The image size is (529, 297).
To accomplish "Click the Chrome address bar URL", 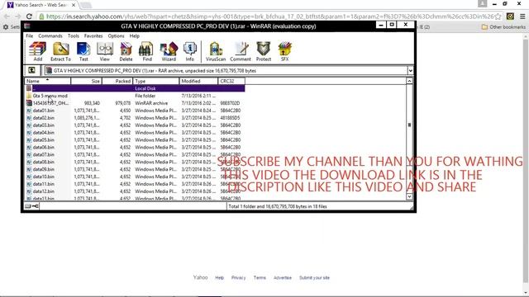I will pyautogui.click(x=270, y=16).
